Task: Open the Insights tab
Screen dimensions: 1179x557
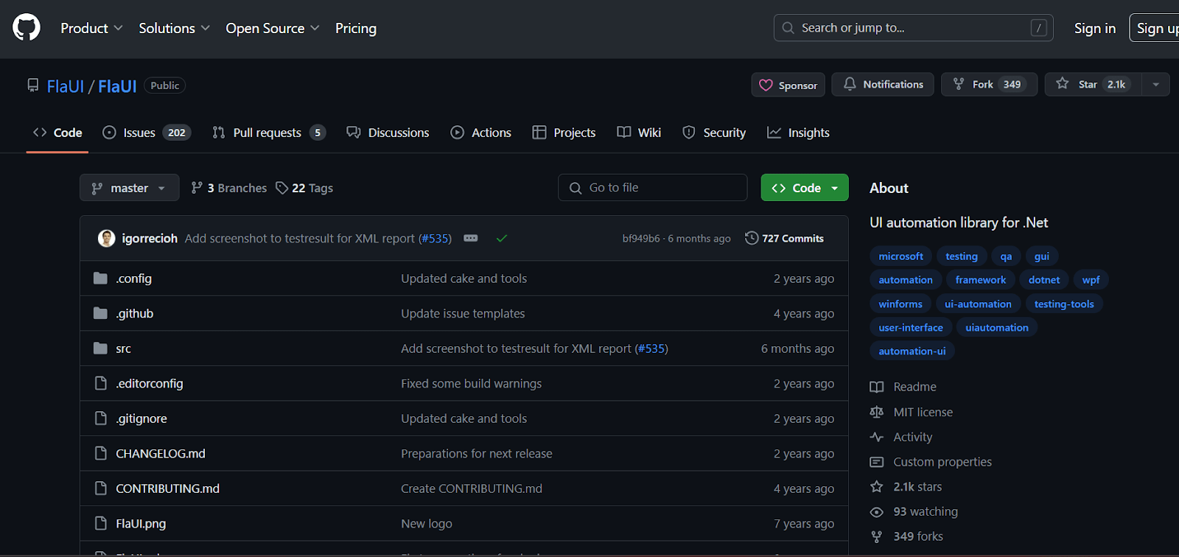Action: coord(799,133)
